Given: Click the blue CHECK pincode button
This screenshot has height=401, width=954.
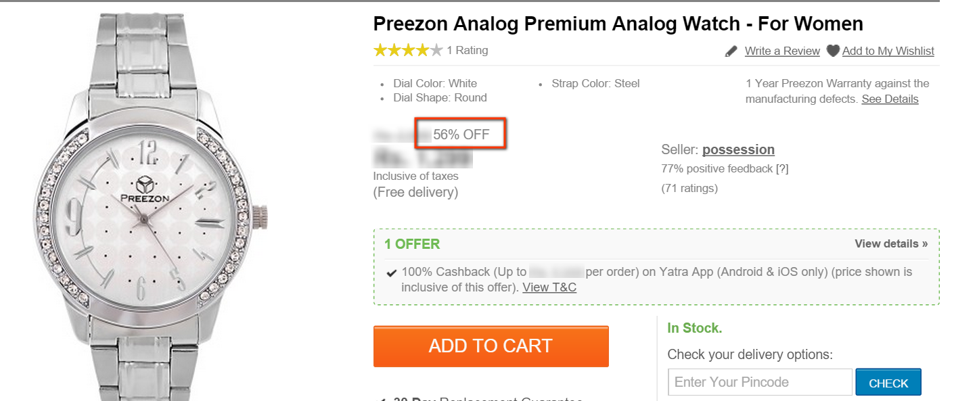Looking at the screenshot, I should 888,383.
